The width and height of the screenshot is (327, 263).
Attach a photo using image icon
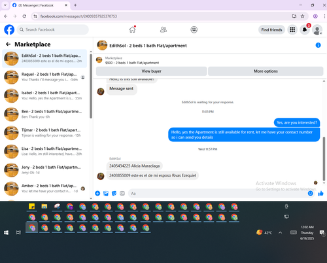(106, 193)
